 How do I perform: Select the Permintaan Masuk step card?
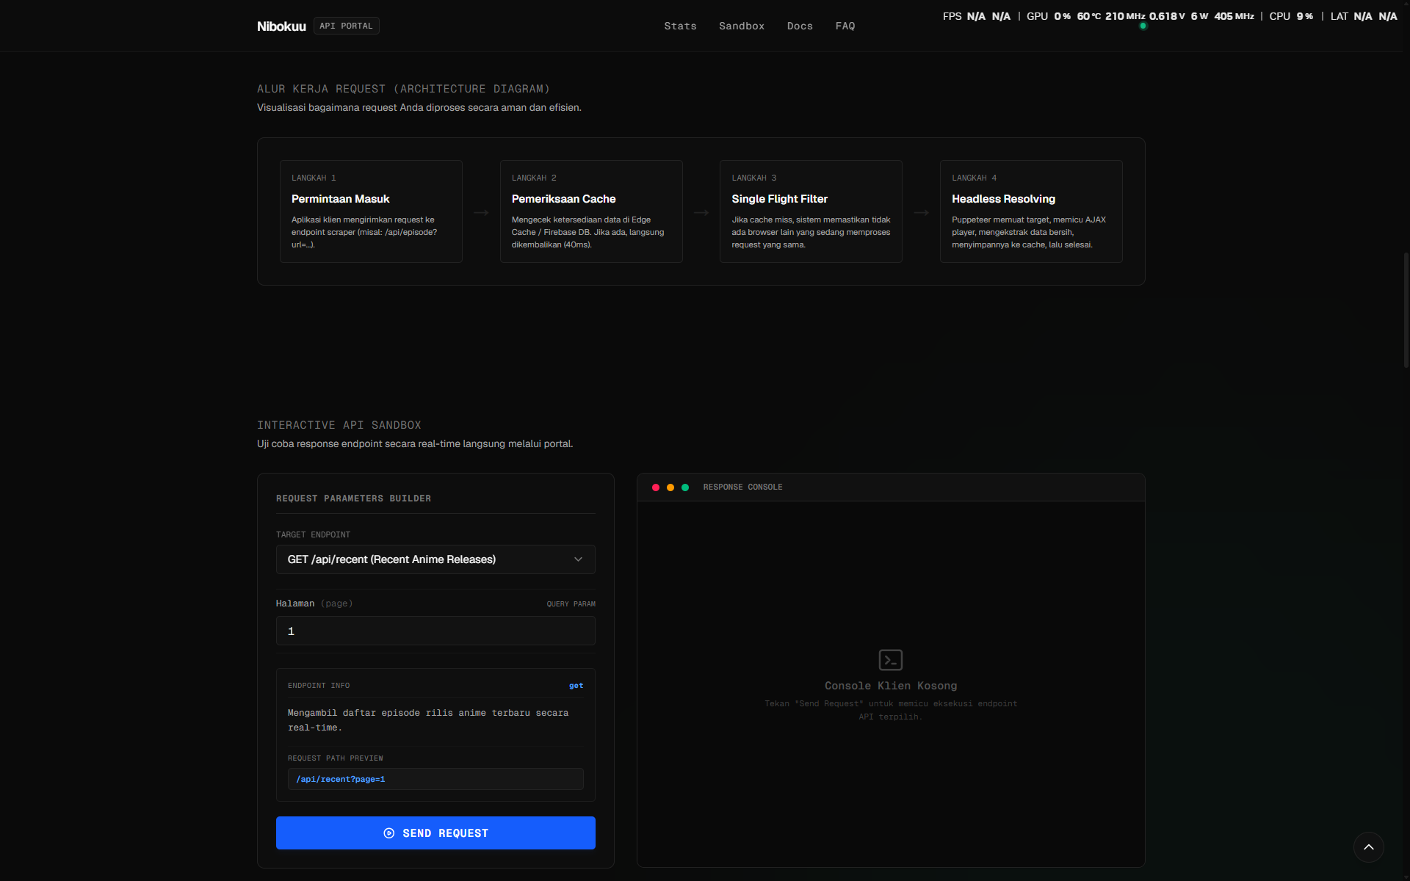point(371,211)
